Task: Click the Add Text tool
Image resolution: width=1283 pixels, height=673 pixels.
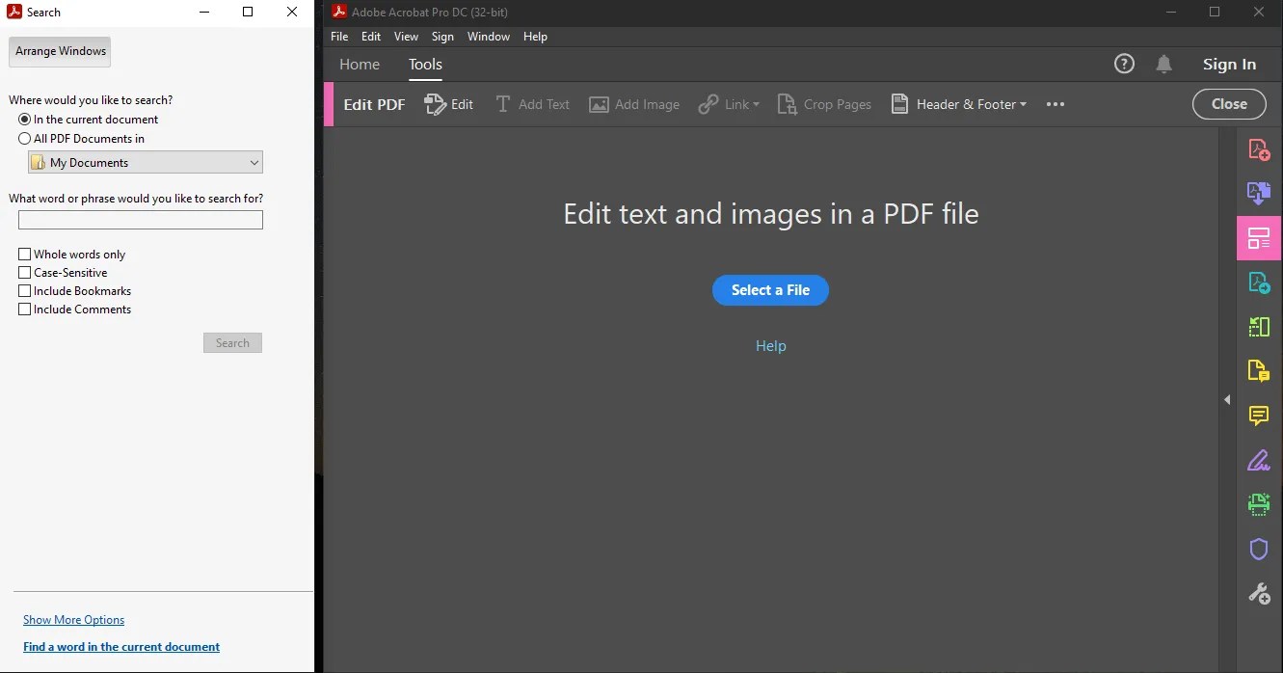Action: [x=532, y=104]
